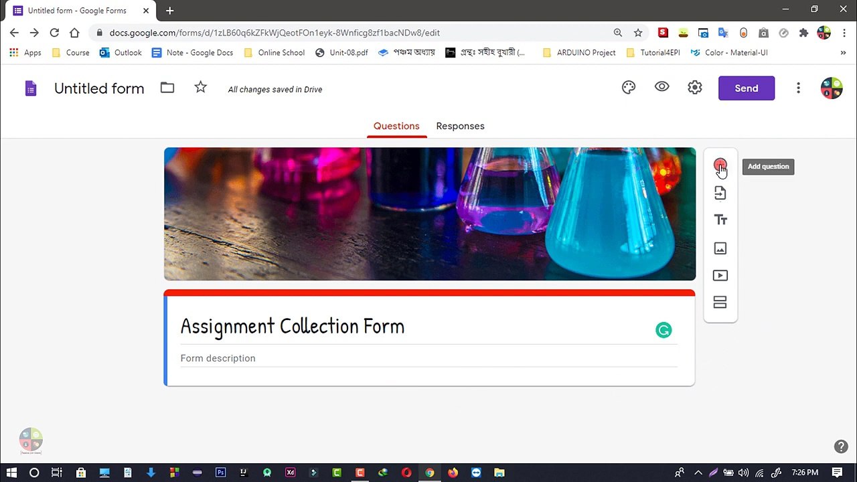Open form settings via the gear icon

click(695, 88)
